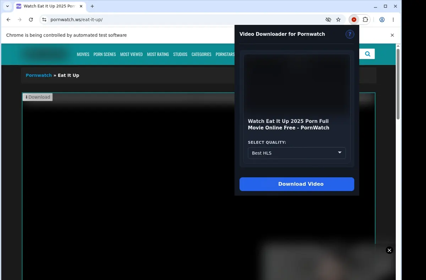Open the Chrome profile avatar
Image resolution: width=426 pixels, height=280 pixels.
tap(382, 20)
